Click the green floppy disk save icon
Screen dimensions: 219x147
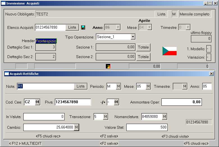(83, 27)
